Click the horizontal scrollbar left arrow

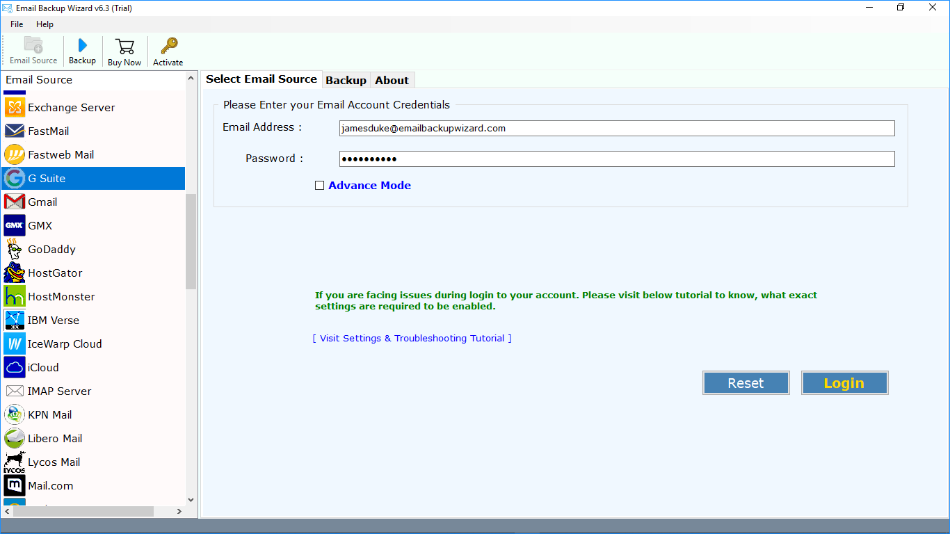click(x=6, y=511)
